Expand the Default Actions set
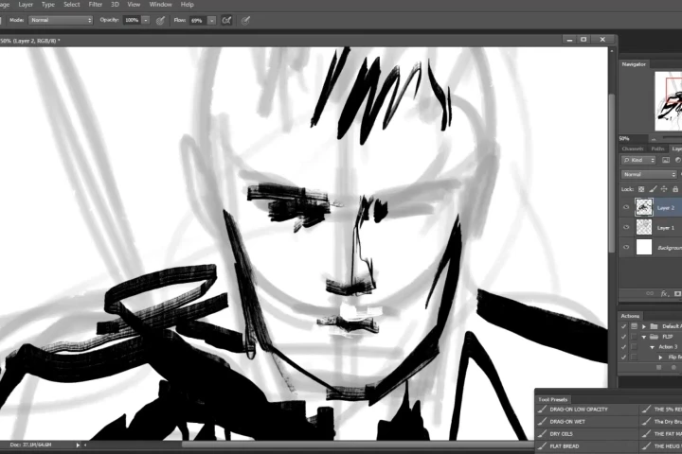 coord(644,326)
